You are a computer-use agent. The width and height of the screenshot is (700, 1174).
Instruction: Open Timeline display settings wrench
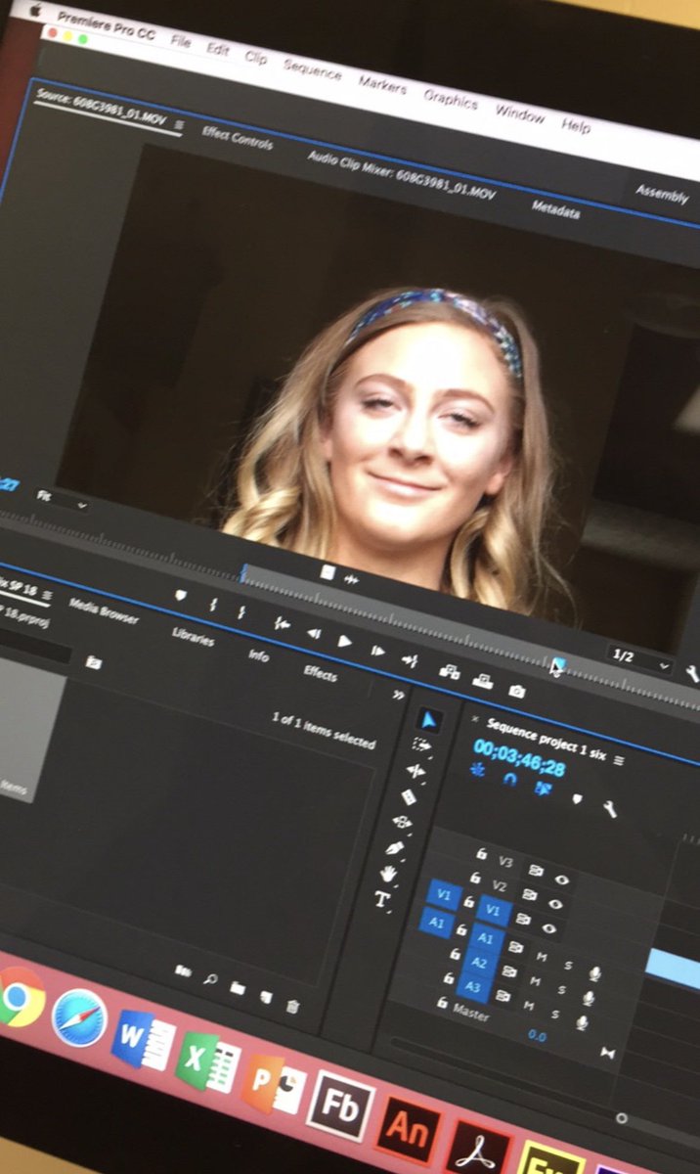pos(608,810)
